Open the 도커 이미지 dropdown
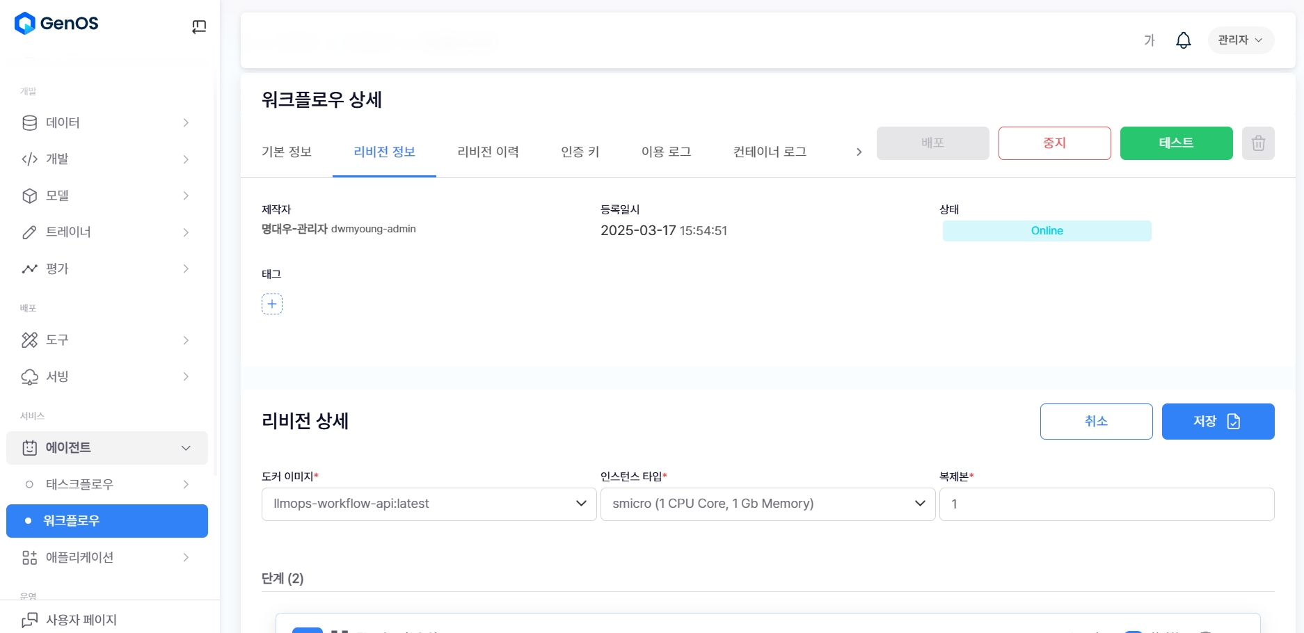 pos(429,504)
